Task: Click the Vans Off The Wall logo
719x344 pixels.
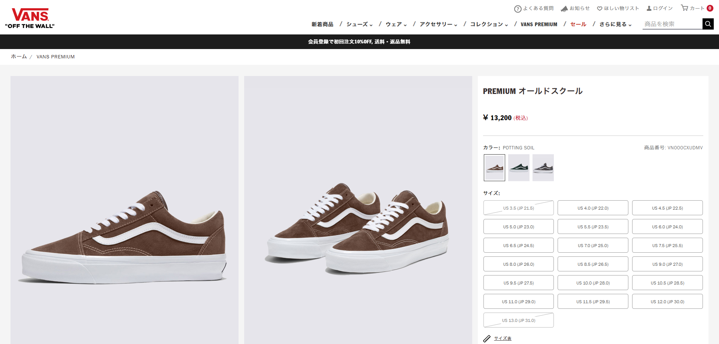Action: 30,18
